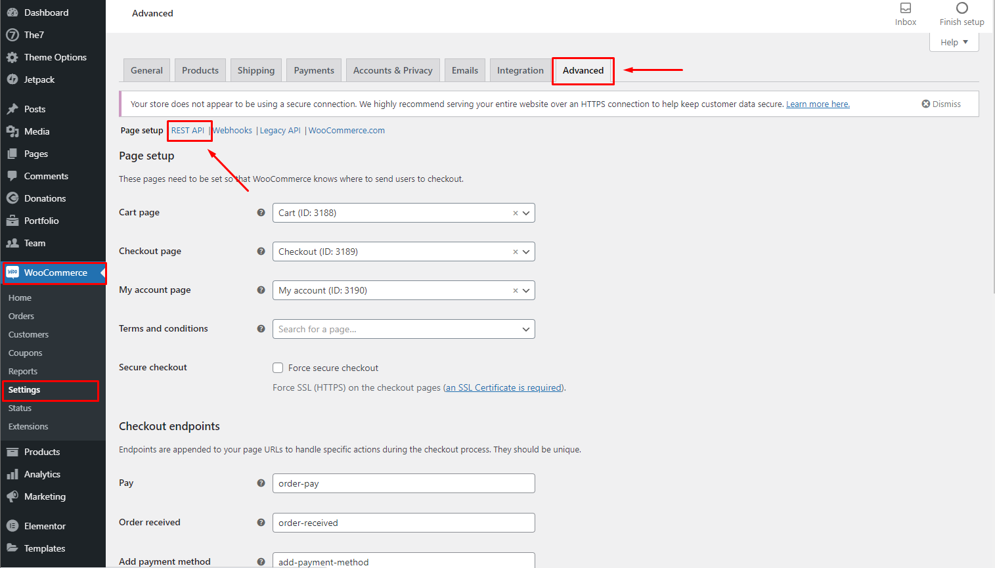The image size is (995, 568).
Task: Switch to the Integration tab
Action: 520,70
